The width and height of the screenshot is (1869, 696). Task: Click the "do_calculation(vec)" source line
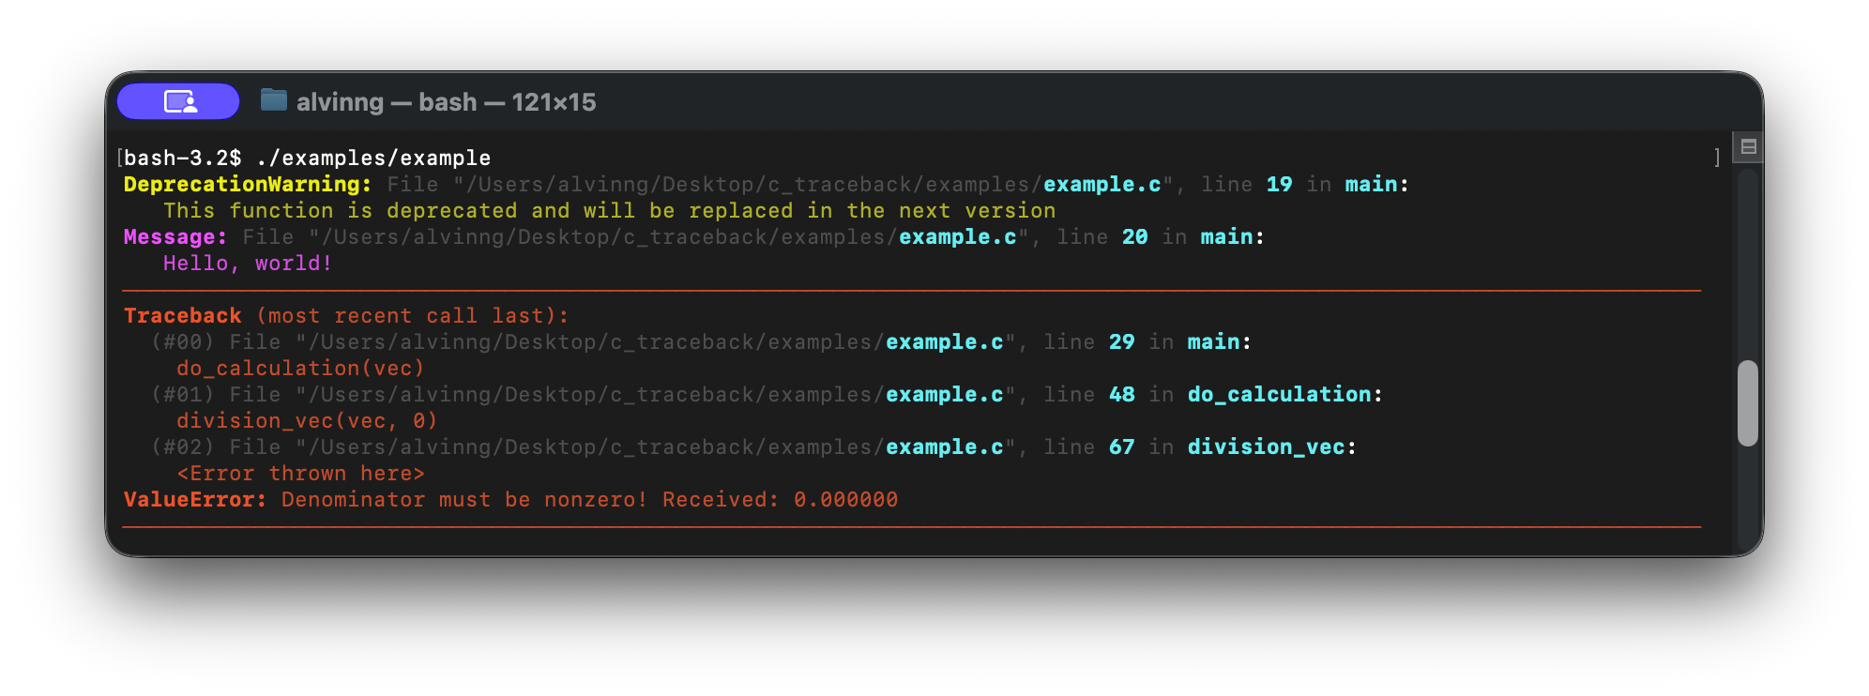pos(300,368)
